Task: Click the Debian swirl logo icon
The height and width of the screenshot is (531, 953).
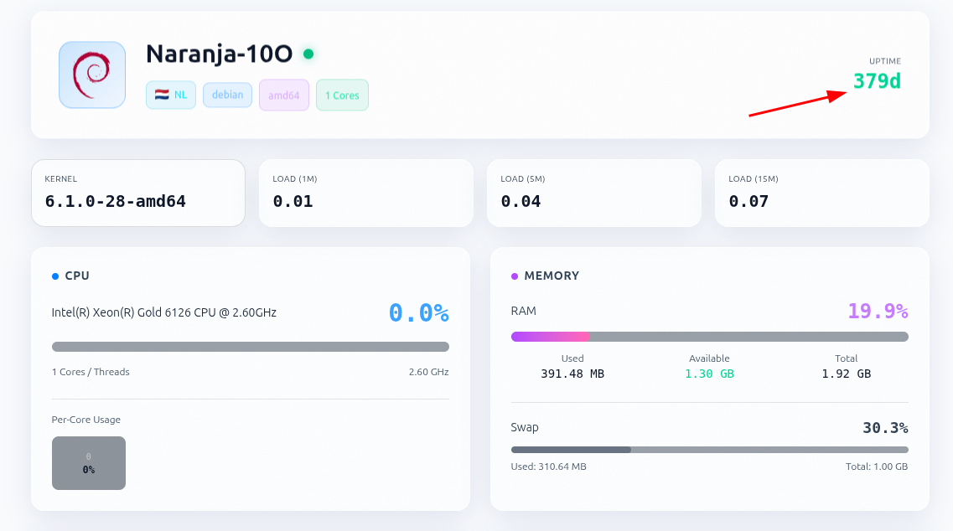Action: 92,75
